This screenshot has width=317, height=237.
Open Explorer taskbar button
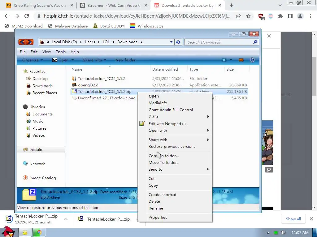point(25,233)
